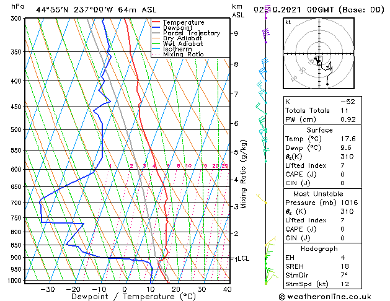
Task: Click the '700' pressure level label
Action: [17, 203]
